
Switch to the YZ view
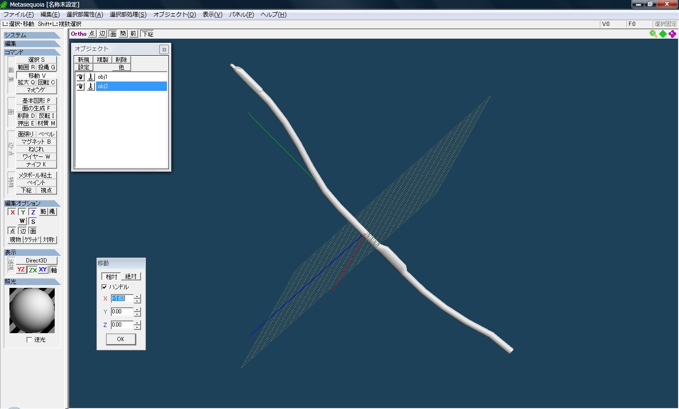(21, 270)
